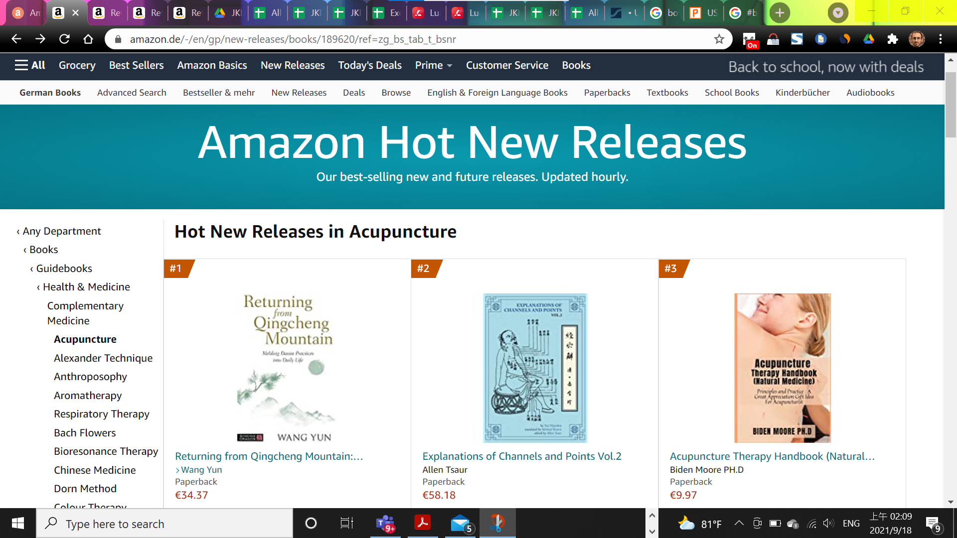Open the Chrome extensions puzzle icon
Screen dimensions: 957x538
(x=892, y=39)
